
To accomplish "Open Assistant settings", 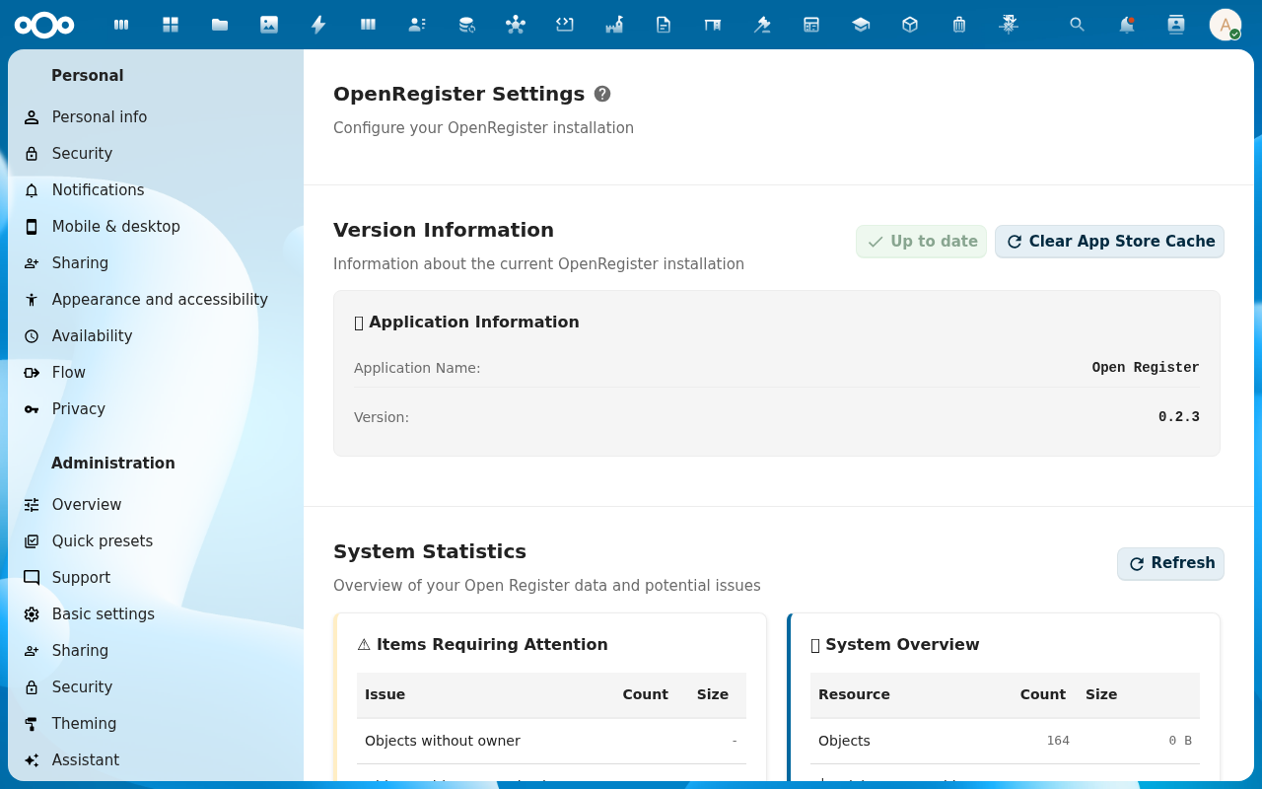I will [x=156, y=759].
